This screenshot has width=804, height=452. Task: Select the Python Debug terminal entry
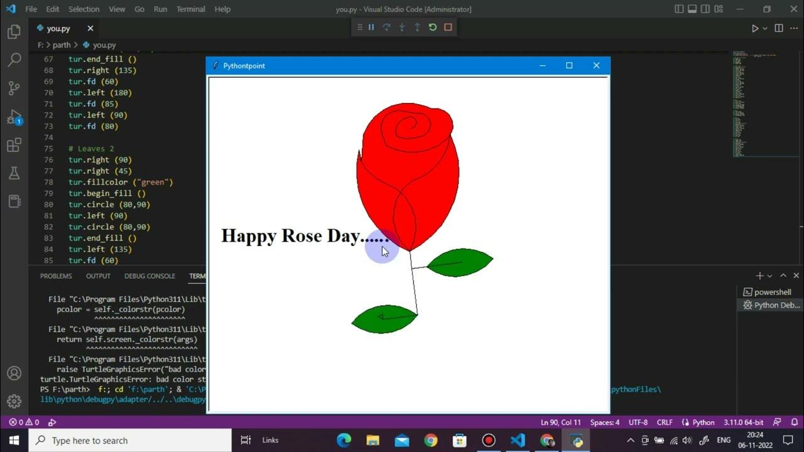(771, 305)
